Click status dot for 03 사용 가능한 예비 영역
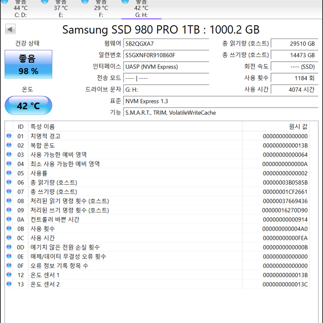 click(x=9, y=154)
